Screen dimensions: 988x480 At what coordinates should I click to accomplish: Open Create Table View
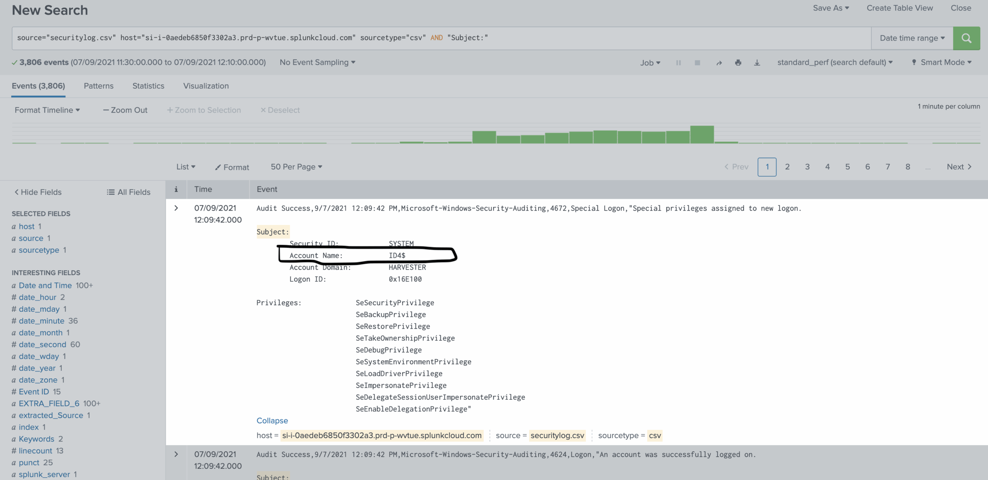click(900, 8)
